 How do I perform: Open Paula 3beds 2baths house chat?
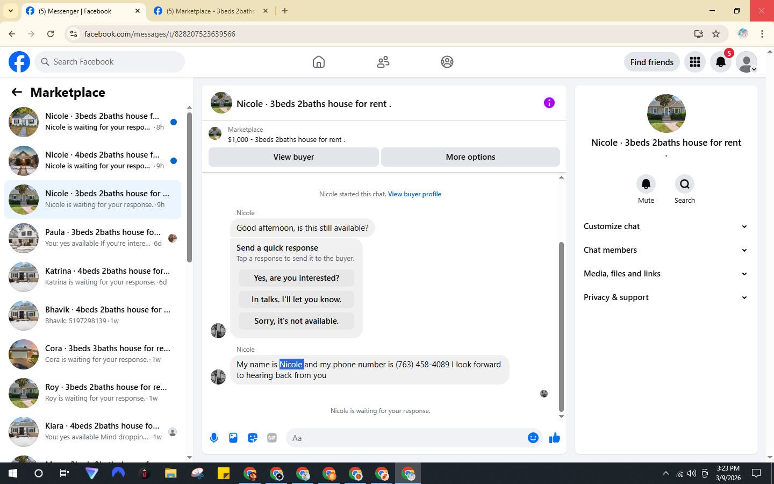tap(92, 238)
